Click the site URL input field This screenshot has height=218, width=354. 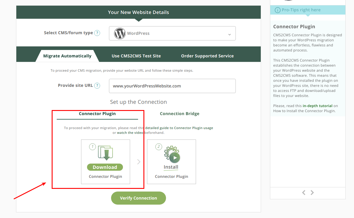(172, 86)
